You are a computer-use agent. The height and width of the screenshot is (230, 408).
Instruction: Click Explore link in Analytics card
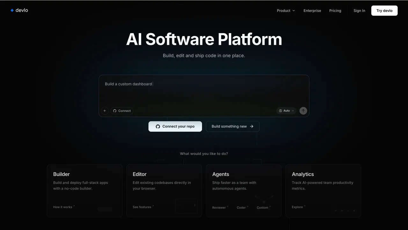pyautogui.click(x=298, y=207)
